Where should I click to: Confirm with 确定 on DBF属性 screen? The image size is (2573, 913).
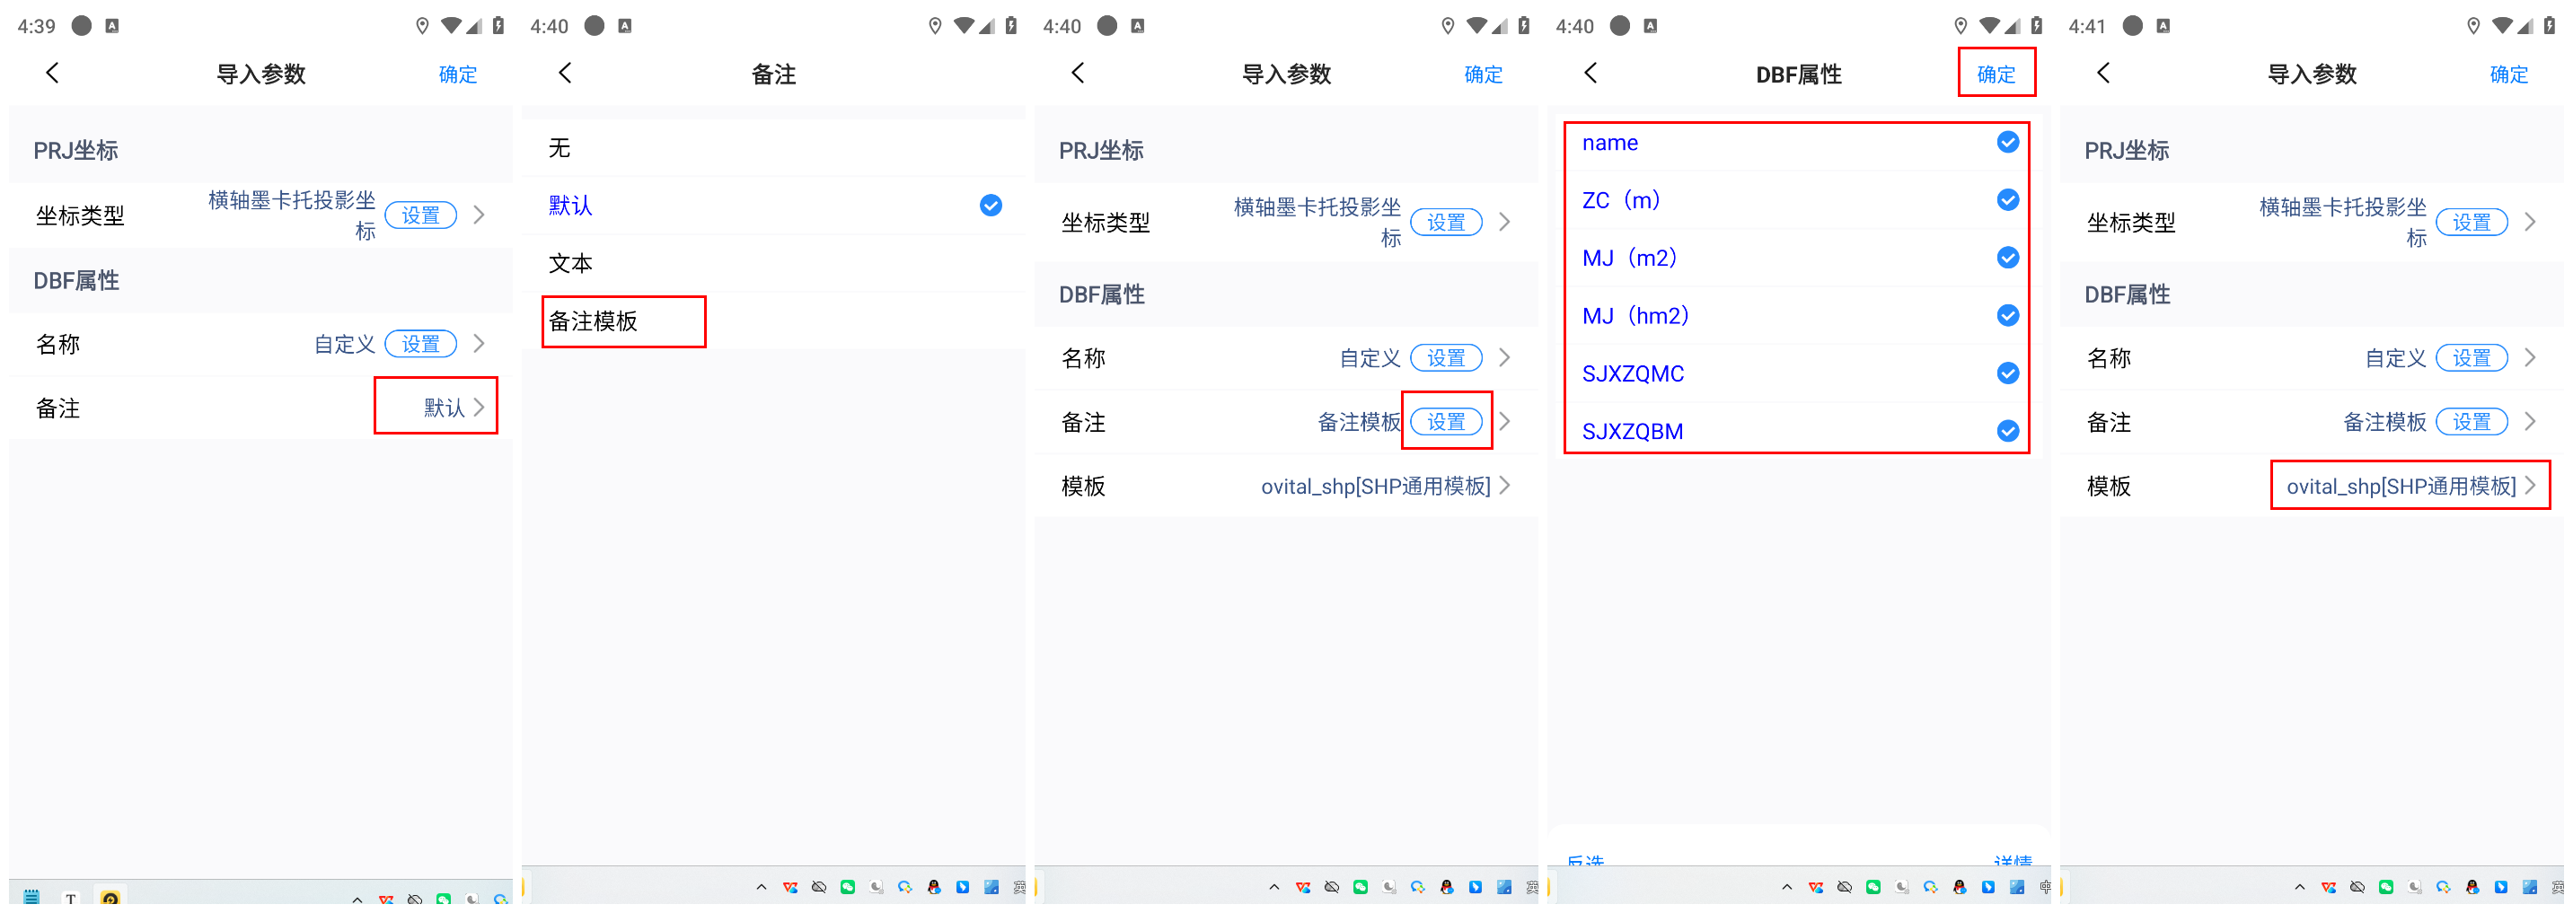pos(1996,74)
